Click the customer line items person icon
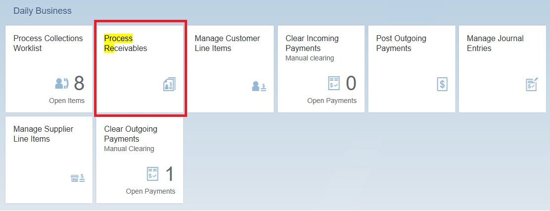550x211 pixels. pyautogui.click(x=259, y=86)
